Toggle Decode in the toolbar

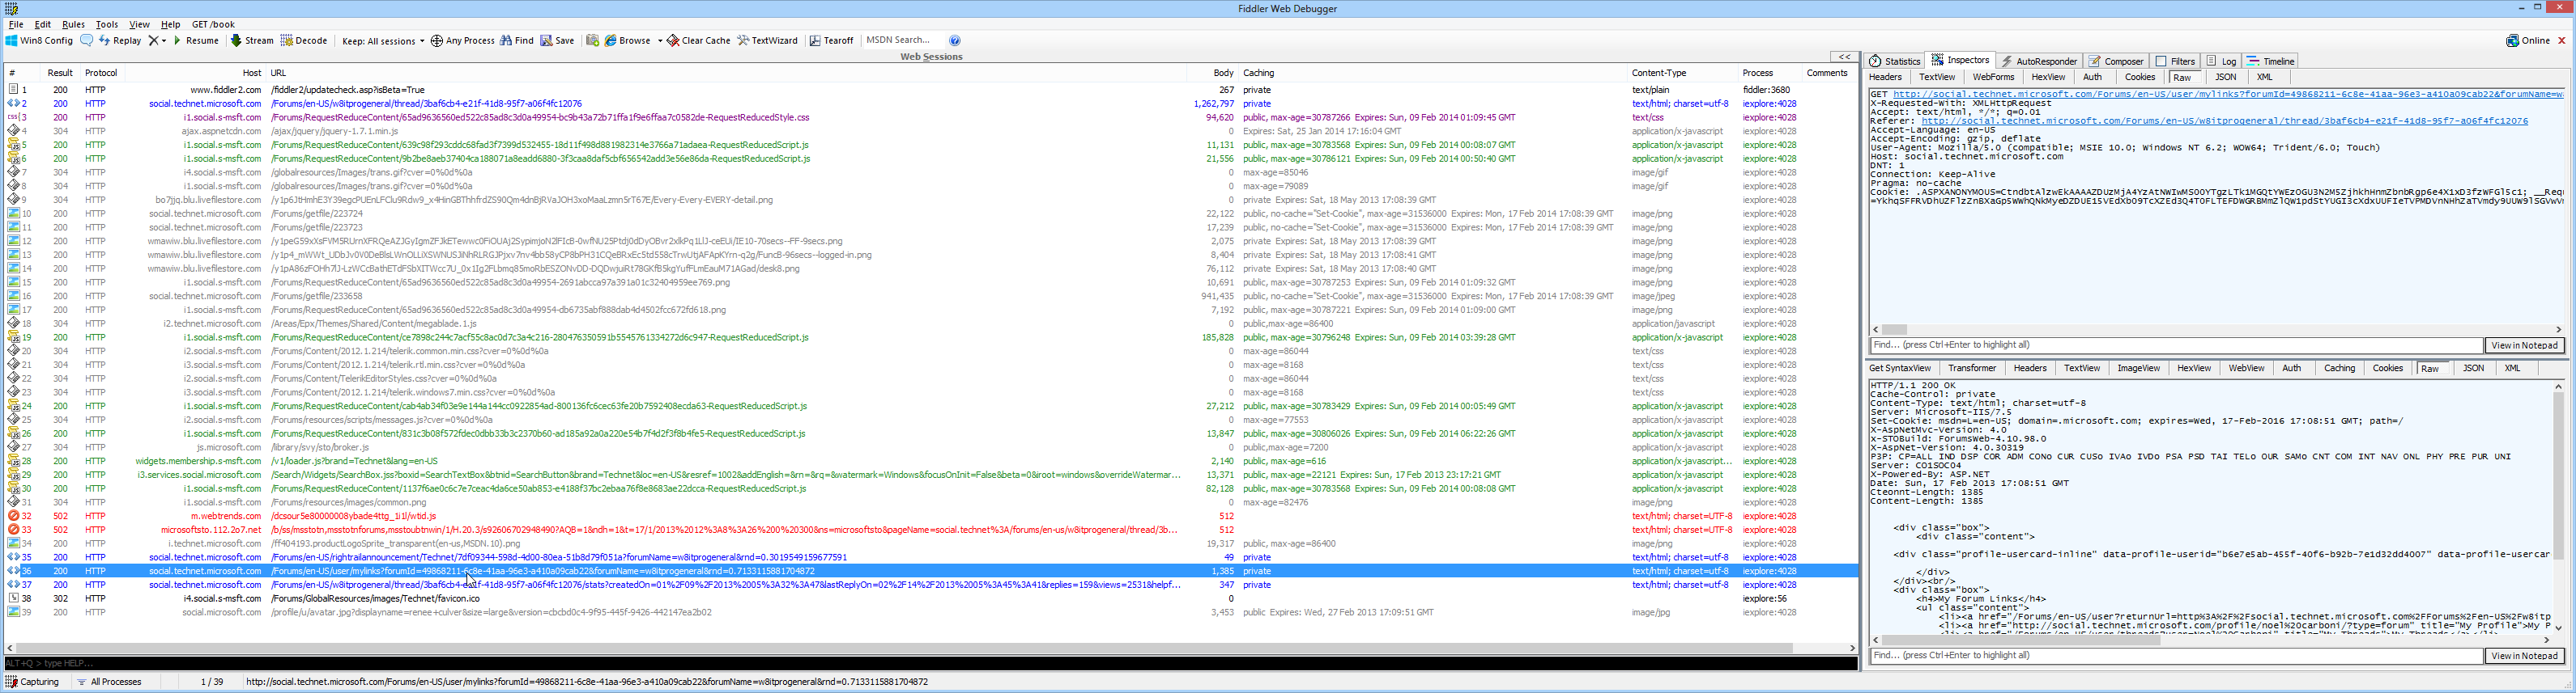(304, 41)
